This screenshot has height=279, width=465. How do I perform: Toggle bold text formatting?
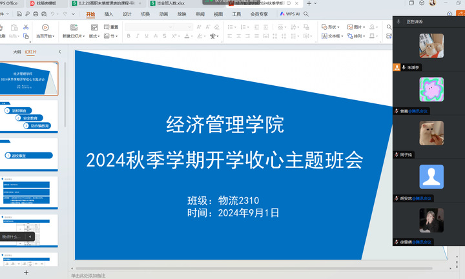pos(129,37)
